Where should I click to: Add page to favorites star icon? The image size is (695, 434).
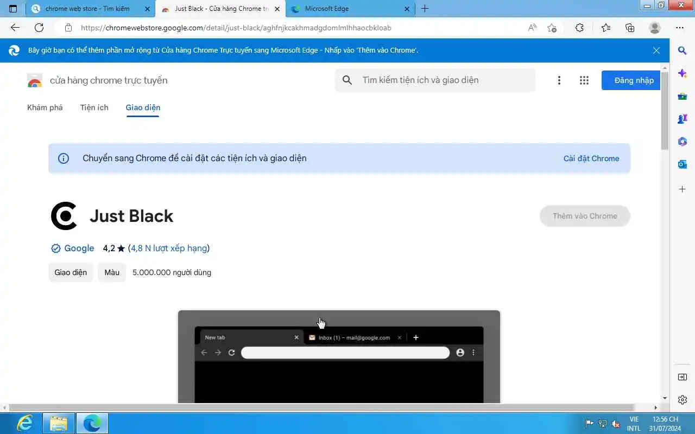coord(552,28)
